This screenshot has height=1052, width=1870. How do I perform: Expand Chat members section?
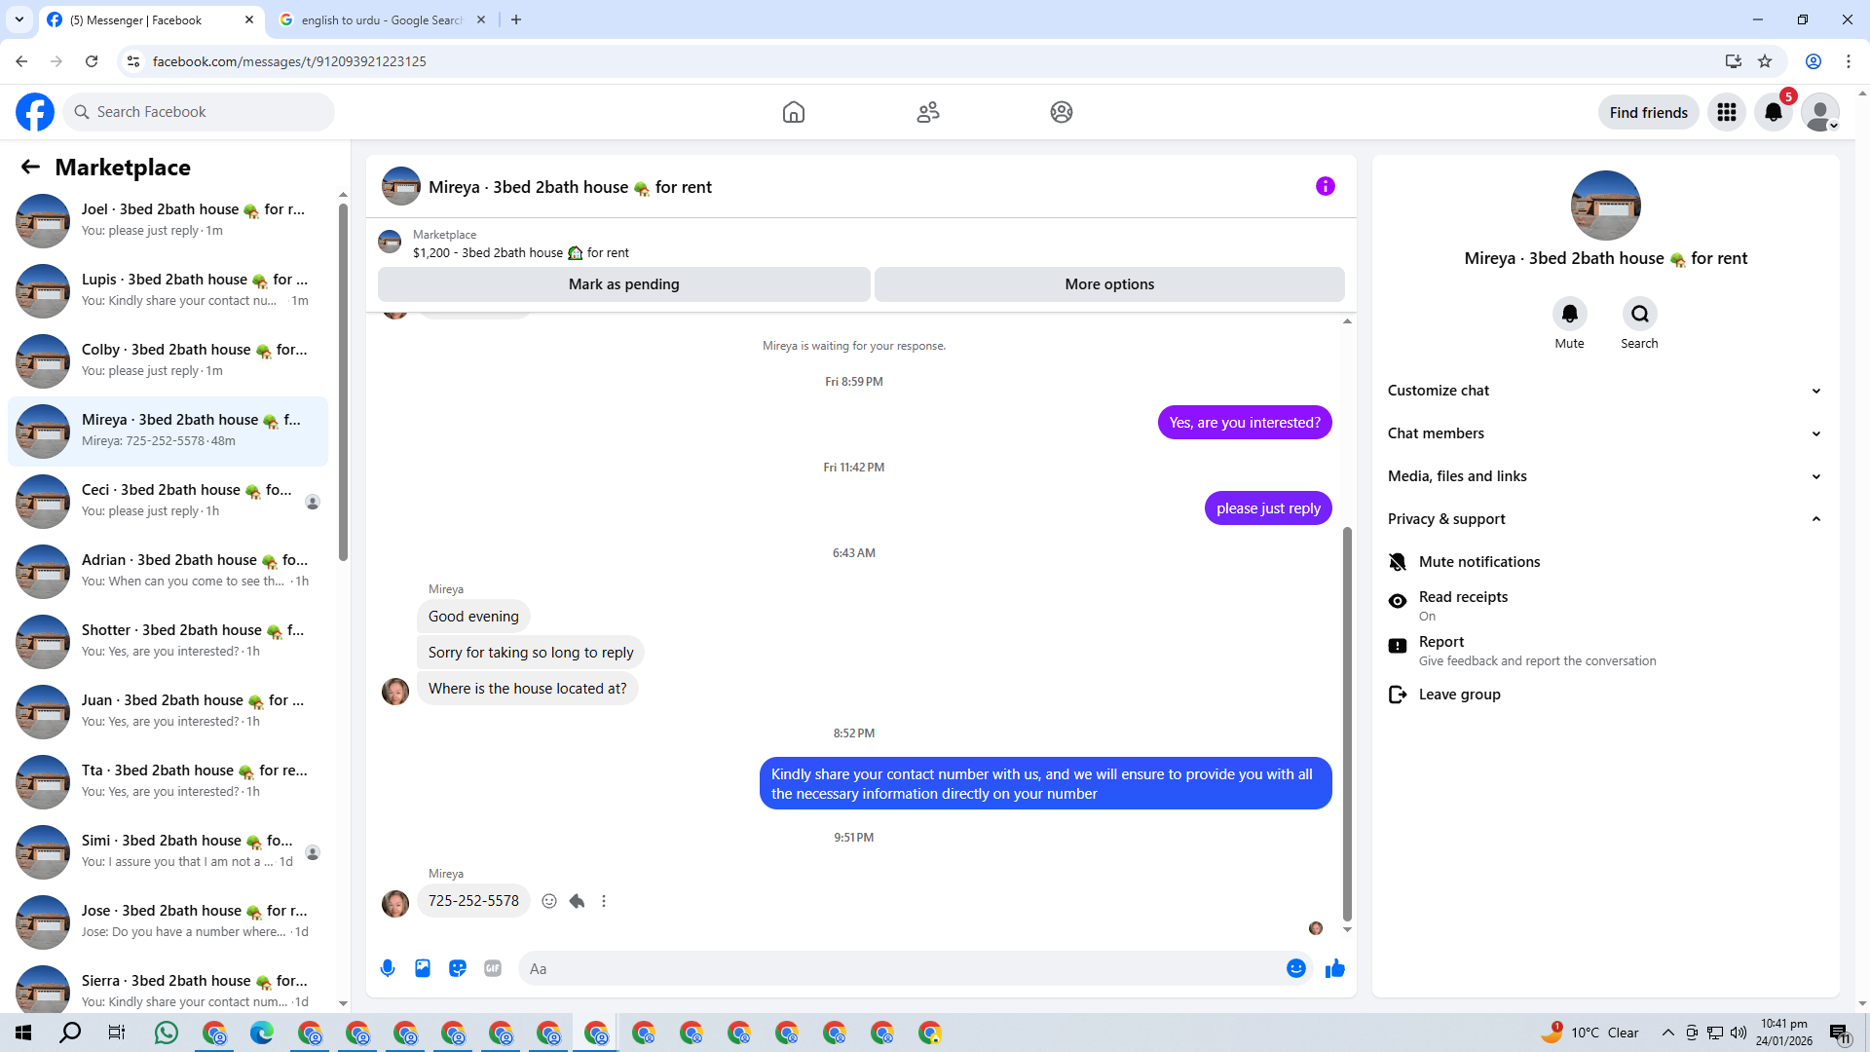pyautogui.click(x=1603, y=433)
